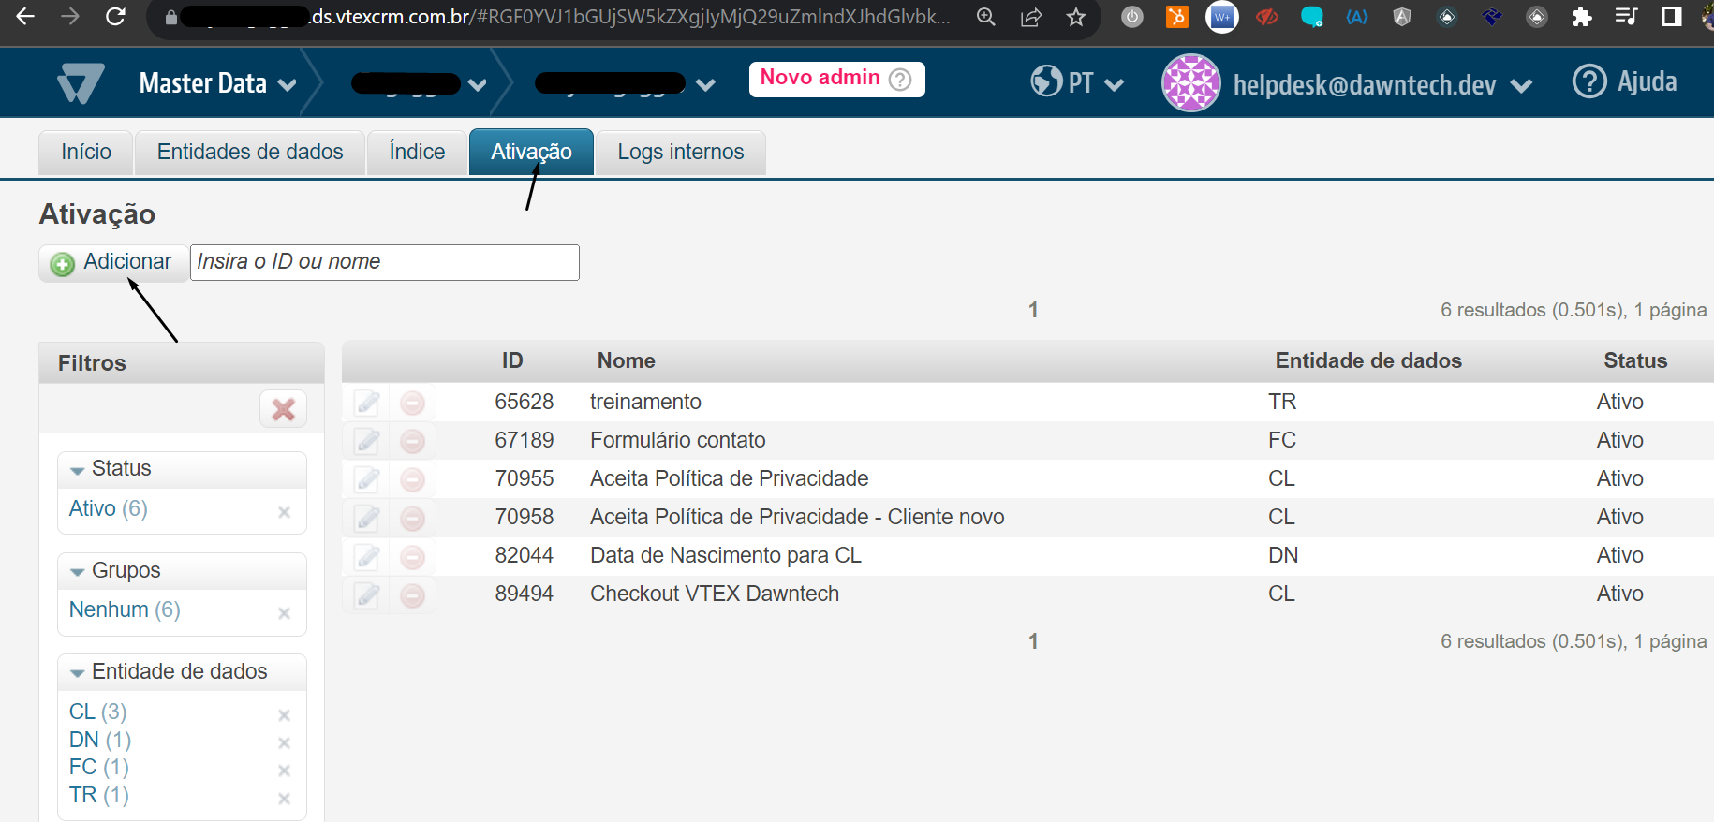Click the VTEX logo icon
Screen dimensions: 1714x822
[x=81, y=83]
